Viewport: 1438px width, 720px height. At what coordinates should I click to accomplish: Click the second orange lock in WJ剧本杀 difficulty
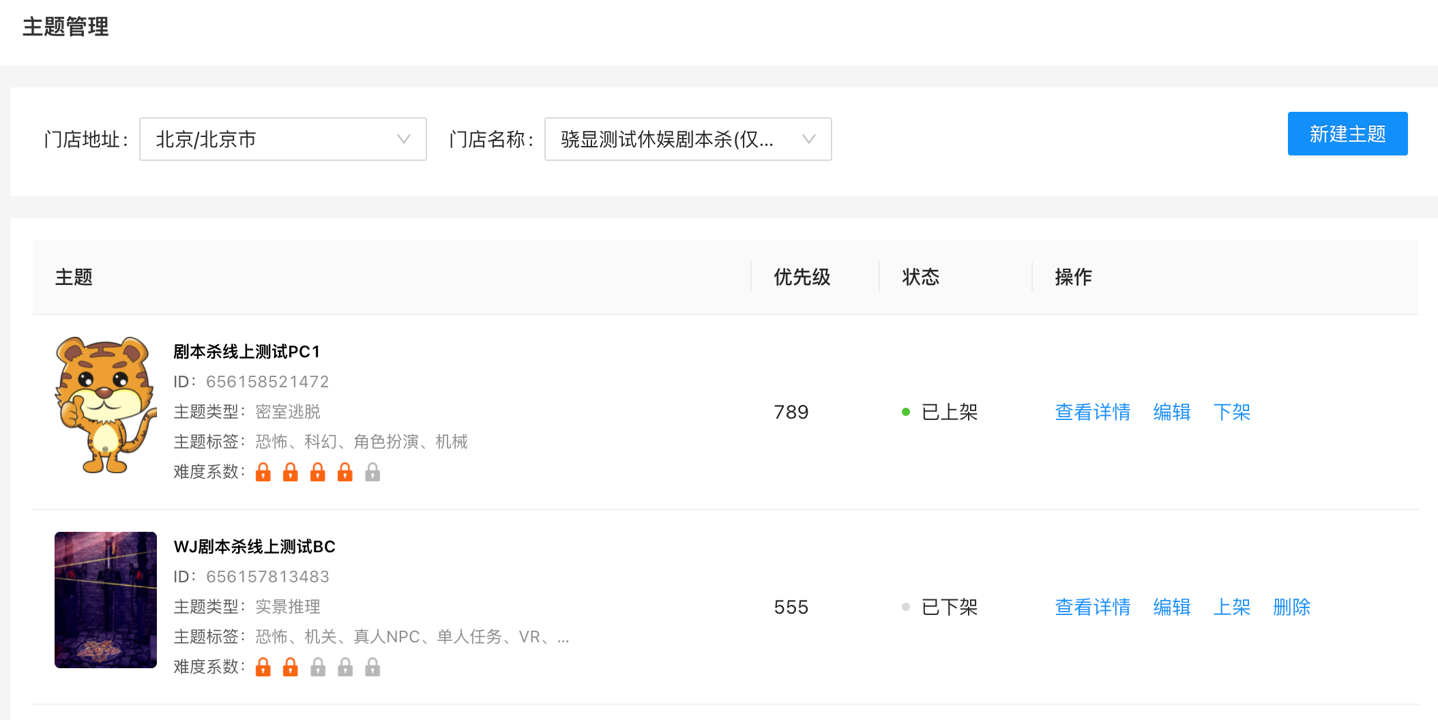pyautogui.click(x=291, y=667)
